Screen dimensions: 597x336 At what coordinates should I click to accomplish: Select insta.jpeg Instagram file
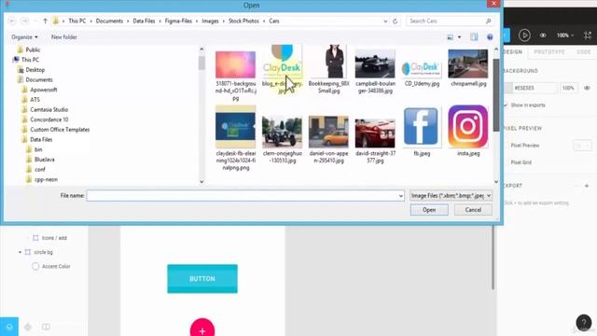(x=468, y=131)
